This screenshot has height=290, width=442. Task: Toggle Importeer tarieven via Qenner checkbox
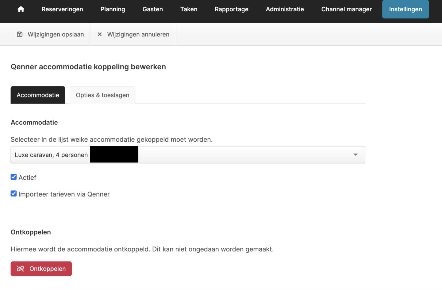tap(13, 194)
